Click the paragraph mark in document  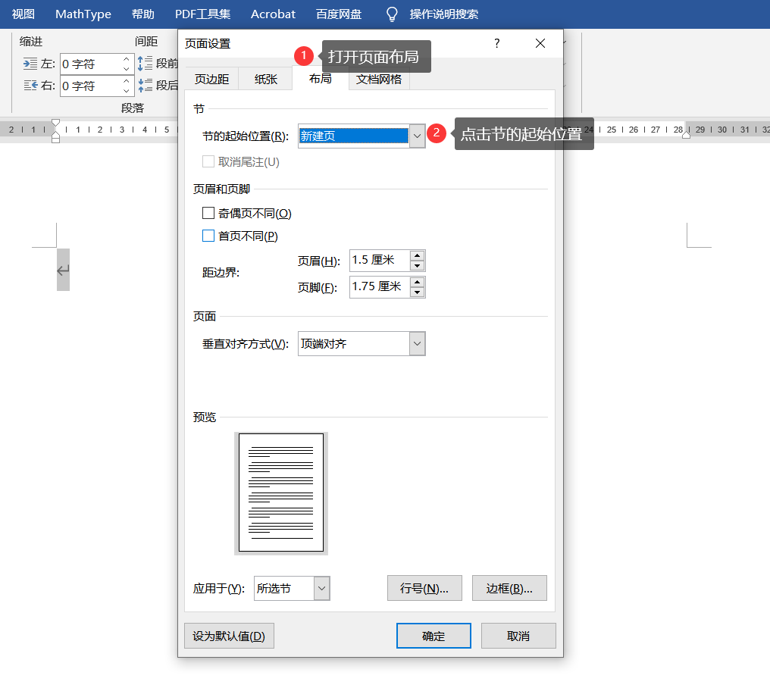[x=63, y=270]
